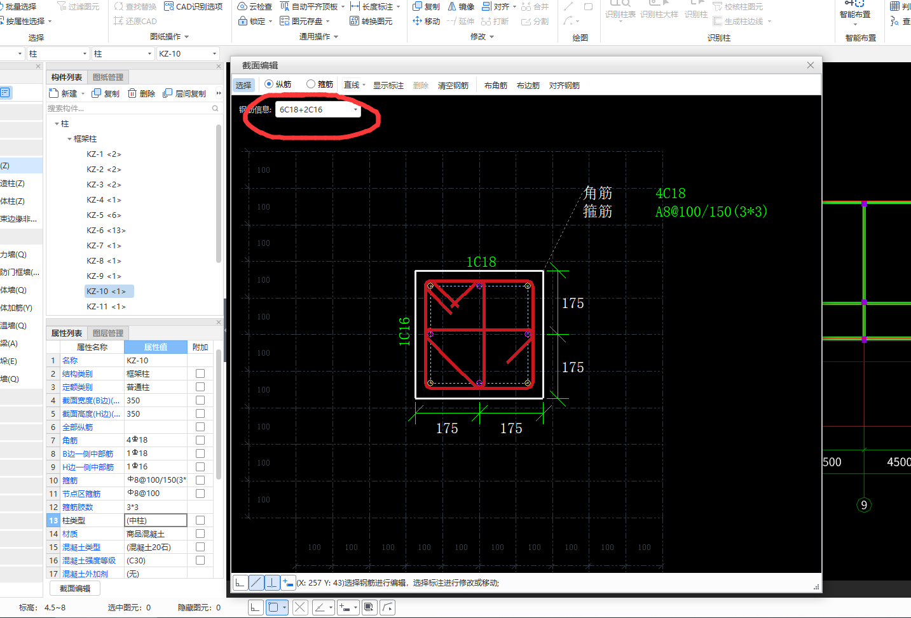Collapse the 框架柱 tree node
The image size is (911, 618).
69,138
